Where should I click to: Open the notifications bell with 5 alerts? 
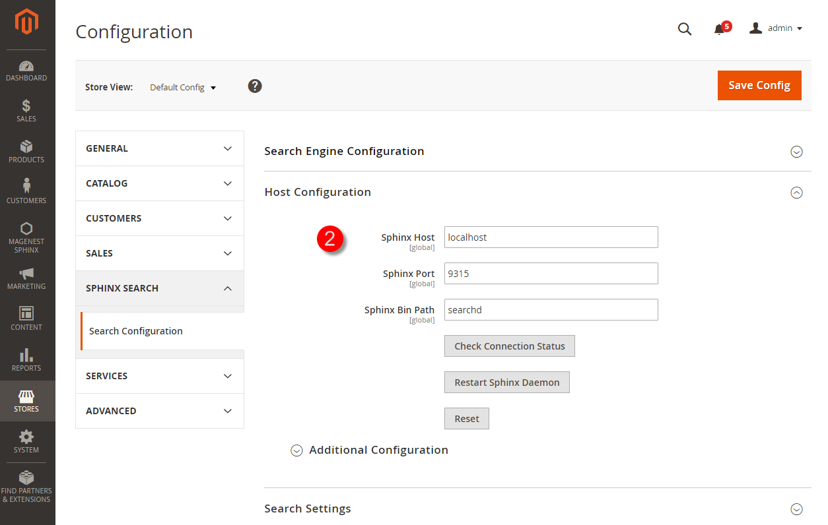(720, 28)
